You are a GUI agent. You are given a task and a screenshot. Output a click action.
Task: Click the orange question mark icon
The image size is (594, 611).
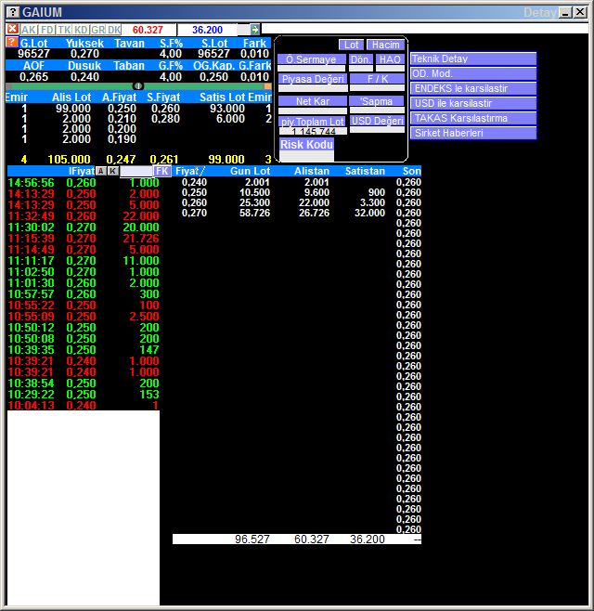click(12, 42)
